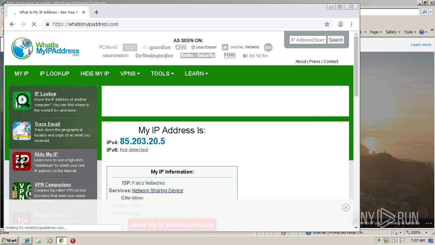This screenshot has width=435, height=245.
Task: Open the Network Sharing Device link
Action: (x=158, y=191)
